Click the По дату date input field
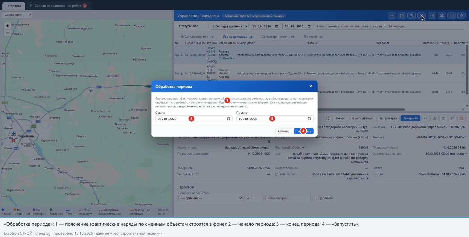This screenshot has height=237, width=469. [275, 119]
